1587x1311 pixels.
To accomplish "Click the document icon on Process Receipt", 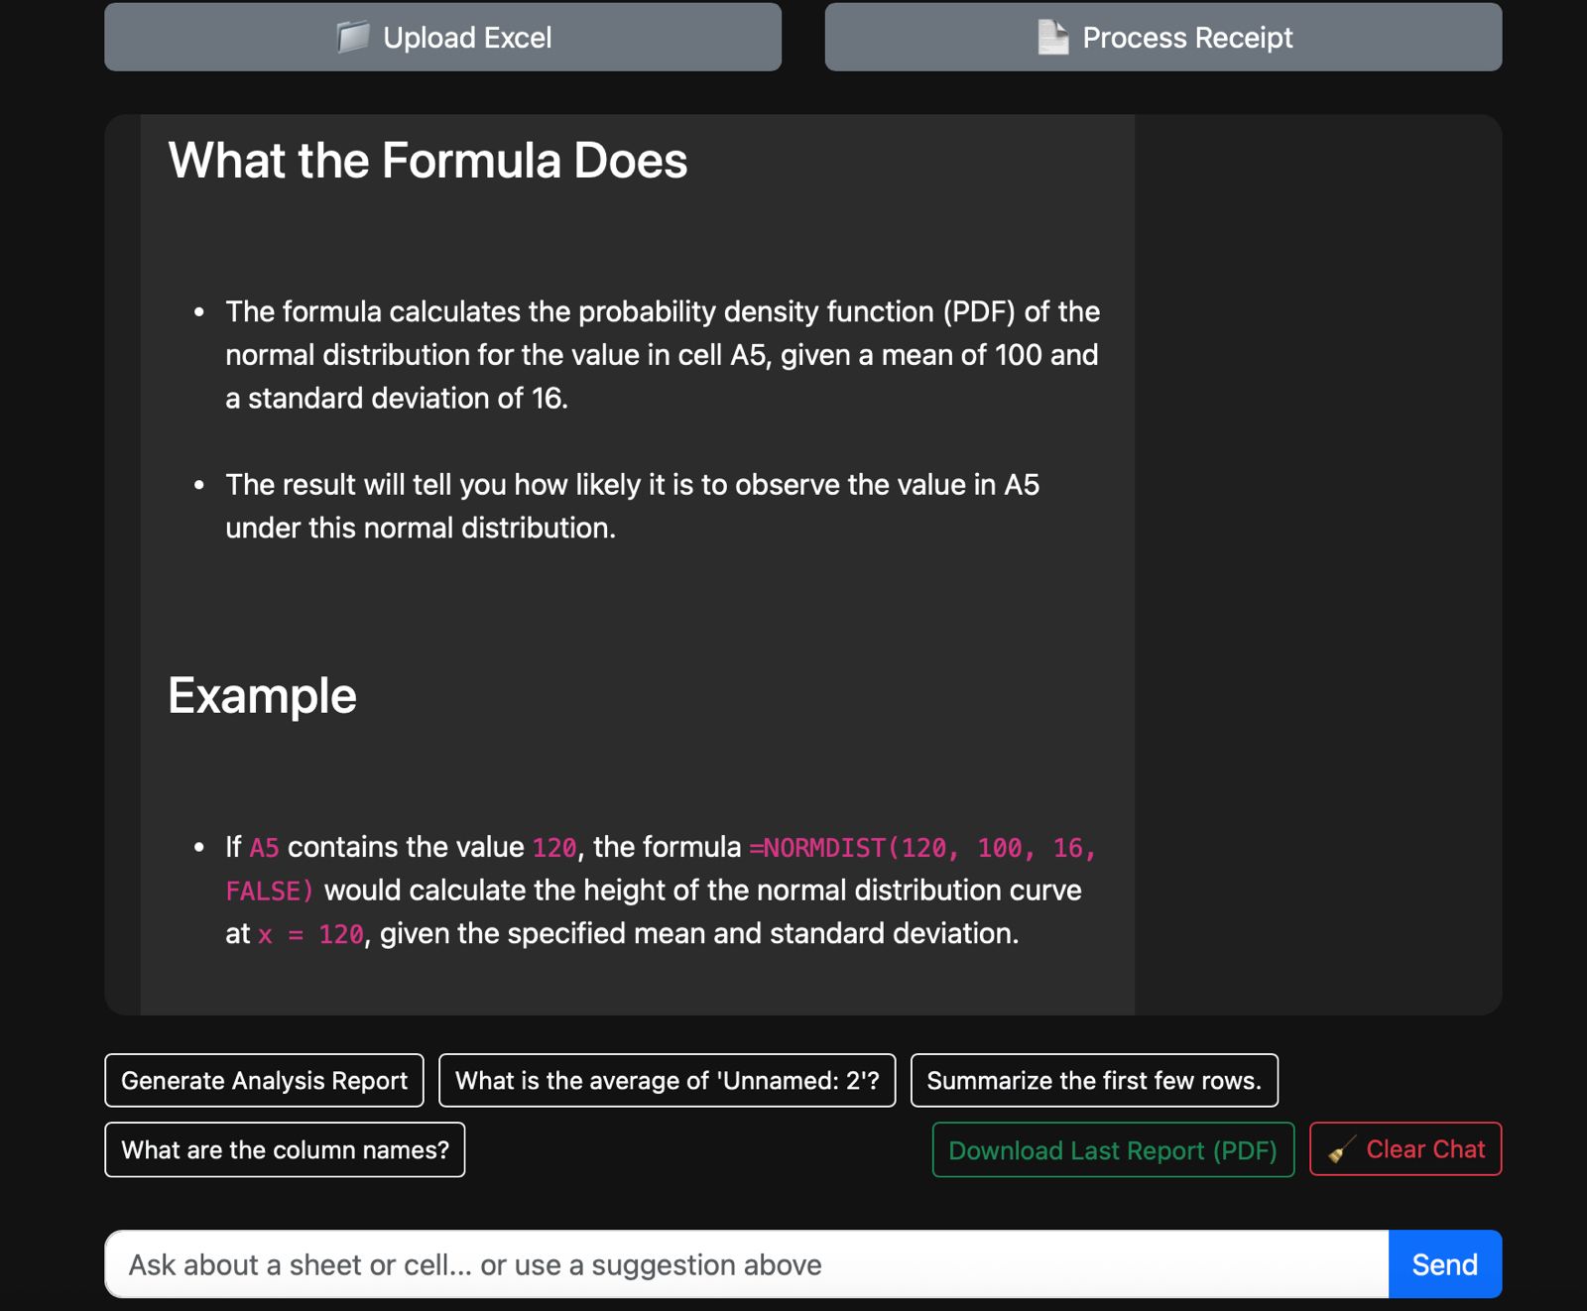I will (1052, 37).
